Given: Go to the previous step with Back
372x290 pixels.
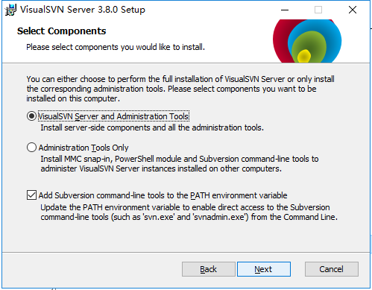Looking at the screenshot, I should 209,269.
